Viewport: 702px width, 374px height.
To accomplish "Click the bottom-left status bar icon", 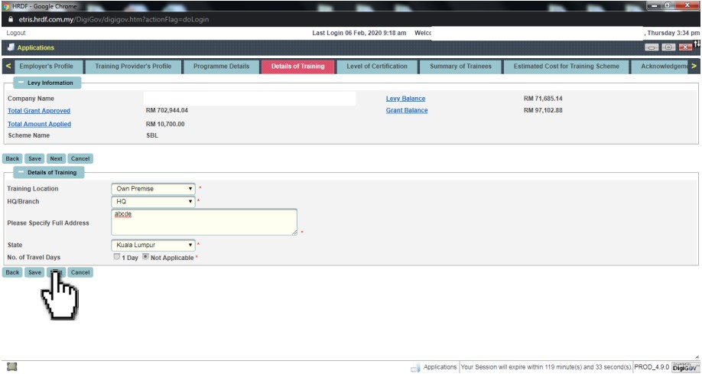I will (x=11, y=367).
